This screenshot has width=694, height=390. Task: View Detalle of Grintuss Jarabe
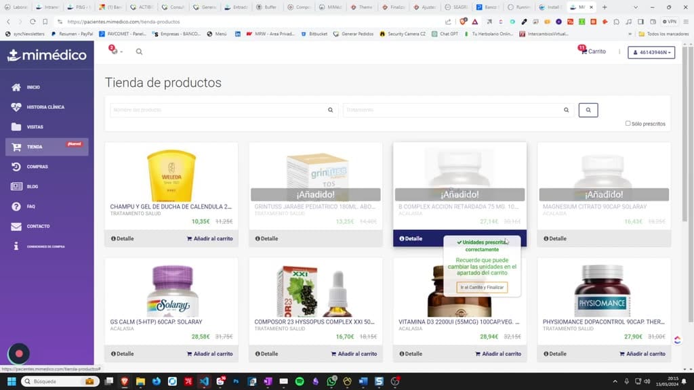click(267, 238)
